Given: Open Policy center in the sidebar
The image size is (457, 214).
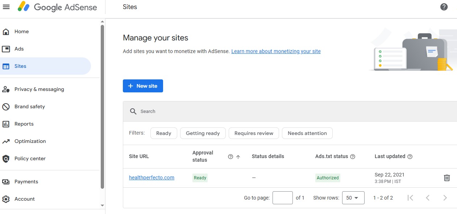Looking at the screenshot, I should [45, 159].
